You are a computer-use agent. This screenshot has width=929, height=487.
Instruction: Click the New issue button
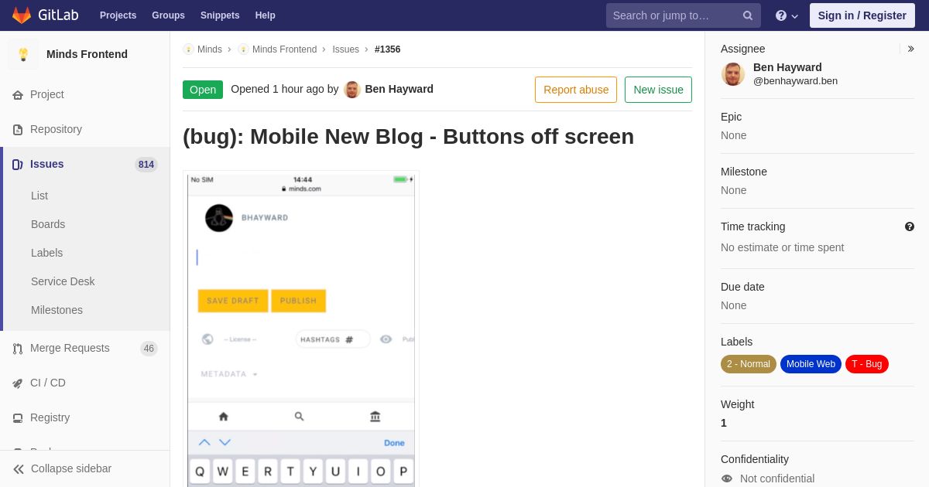pyautogui.click(x=659, y=90)
